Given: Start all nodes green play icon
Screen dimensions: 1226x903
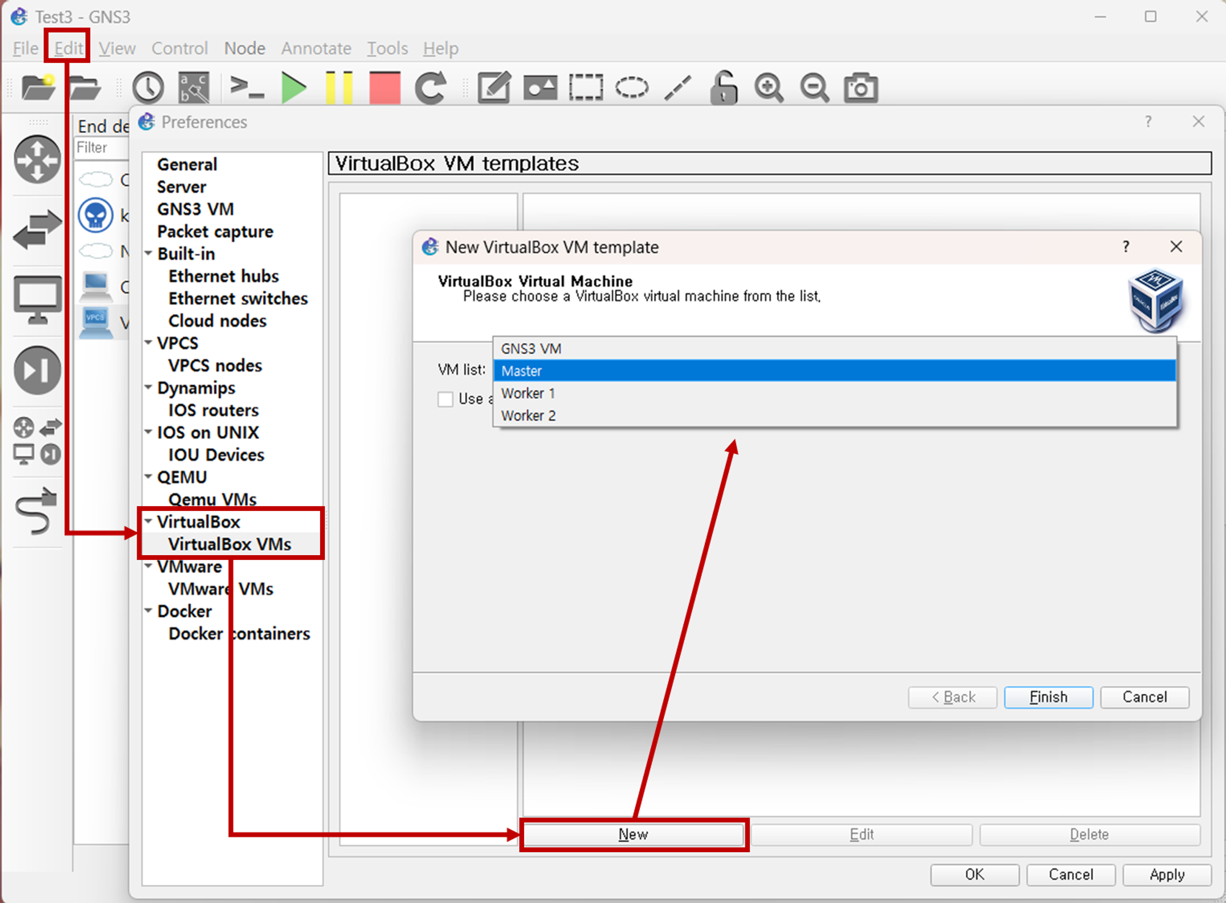Looking at the screenshot, I should tap(294, 88).
